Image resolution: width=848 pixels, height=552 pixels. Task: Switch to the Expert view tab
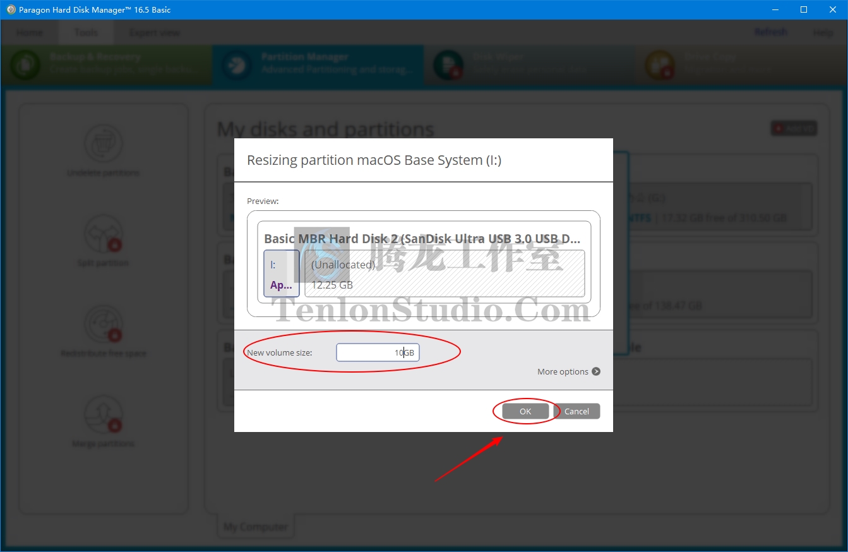pos(155,32)
